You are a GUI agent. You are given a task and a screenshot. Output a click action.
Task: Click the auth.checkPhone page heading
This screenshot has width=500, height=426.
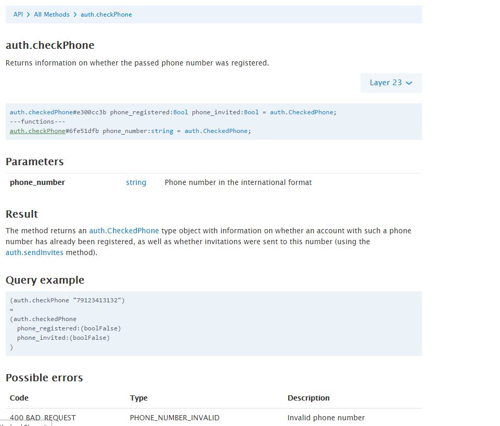tap(50, 45)
